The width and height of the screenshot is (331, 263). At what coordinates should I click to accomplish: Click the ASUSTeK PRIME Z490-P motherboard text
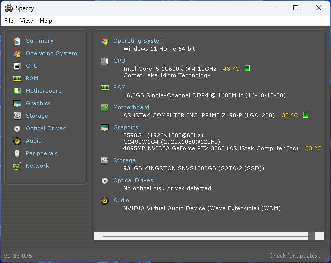click(199, 115)
